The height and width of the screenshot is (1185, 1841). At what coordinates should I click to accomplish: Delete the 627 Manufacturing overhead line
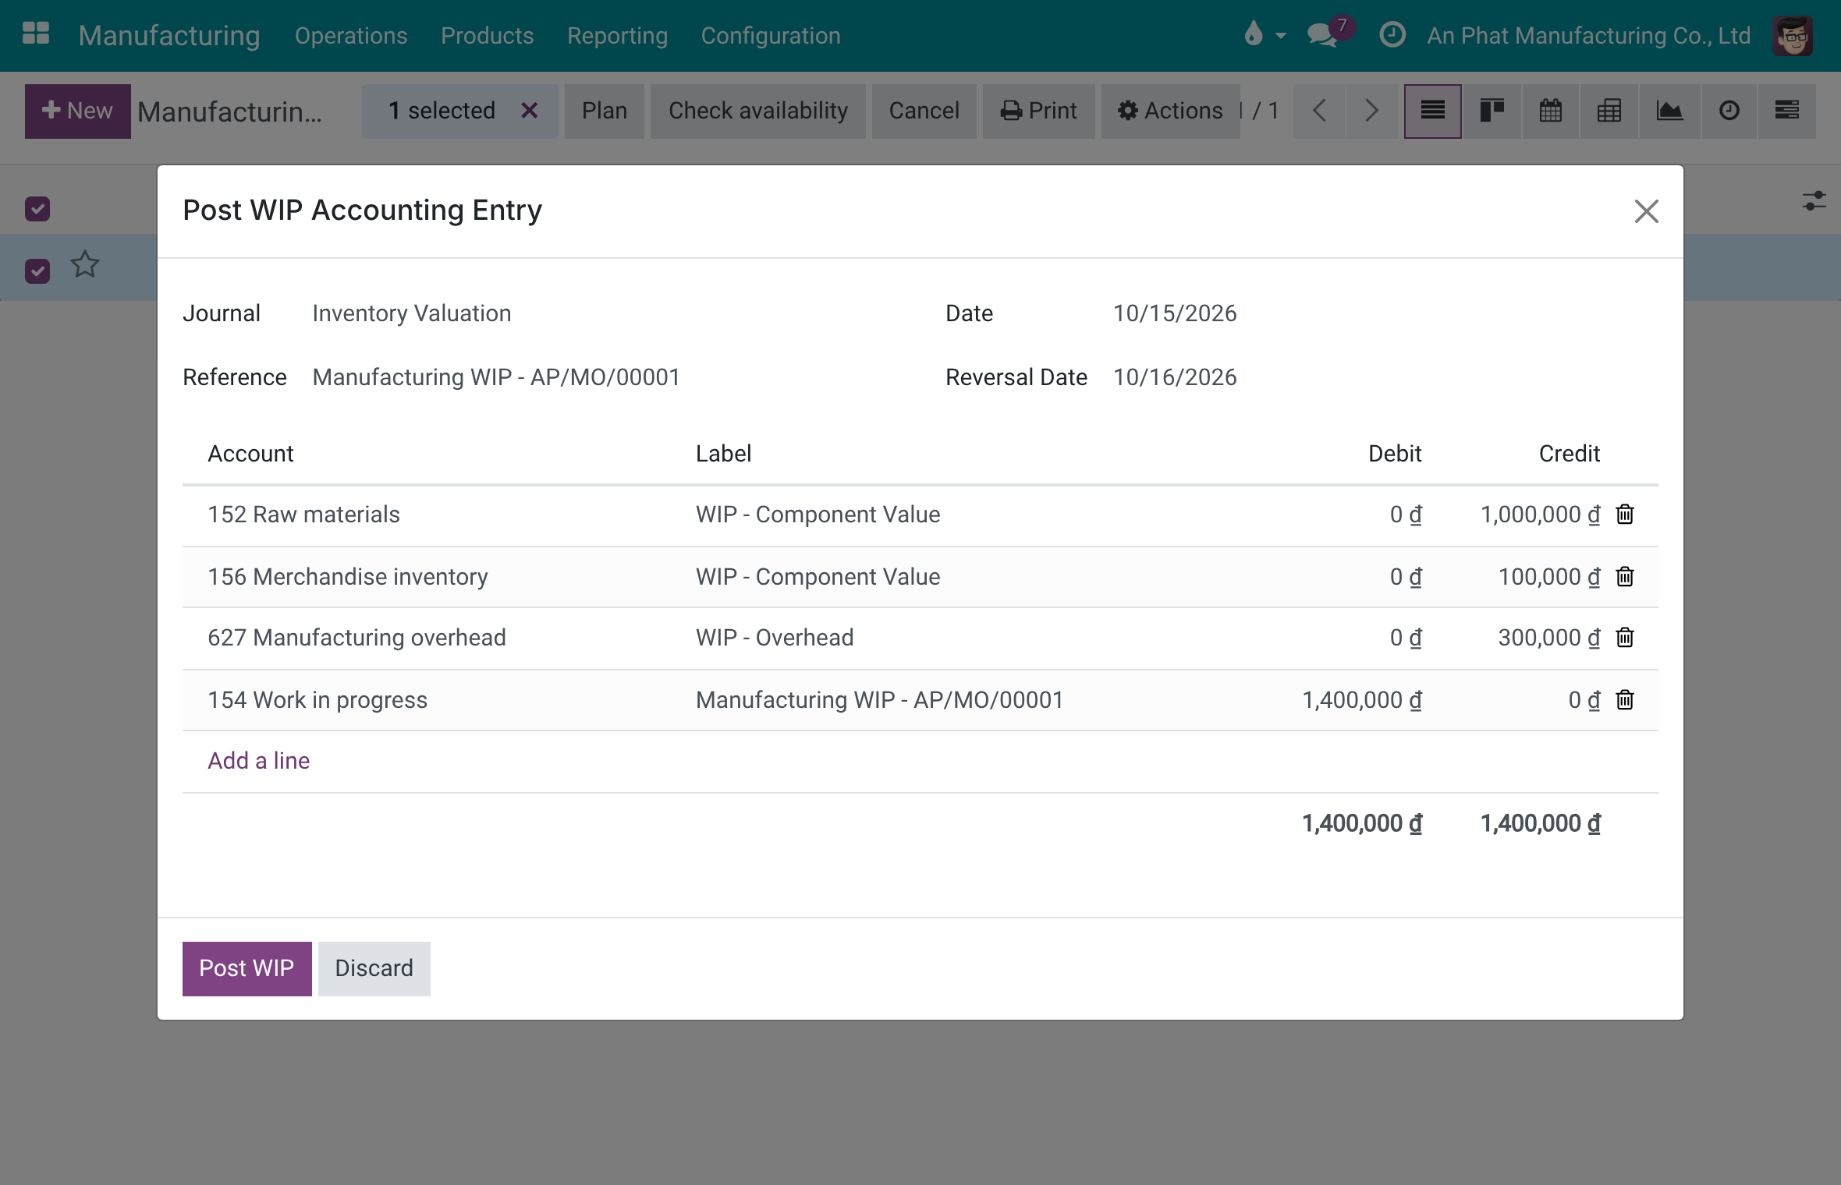(1625, 637)
